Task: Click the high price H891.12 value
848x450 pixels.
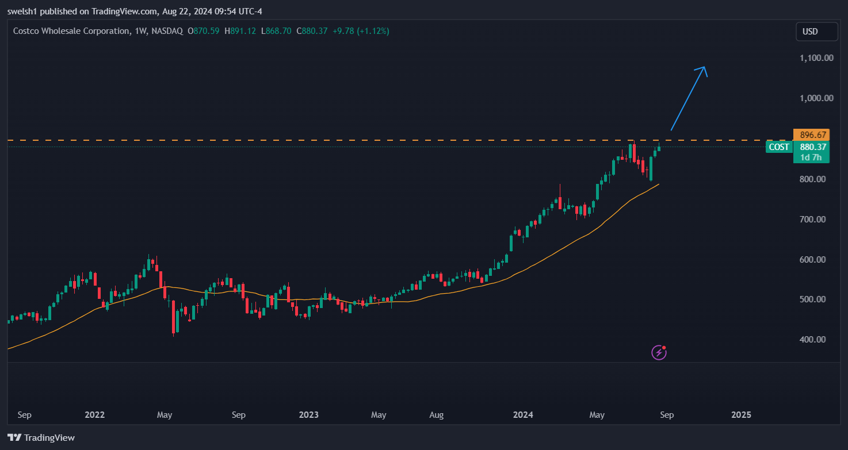Action: click(240, 31)
